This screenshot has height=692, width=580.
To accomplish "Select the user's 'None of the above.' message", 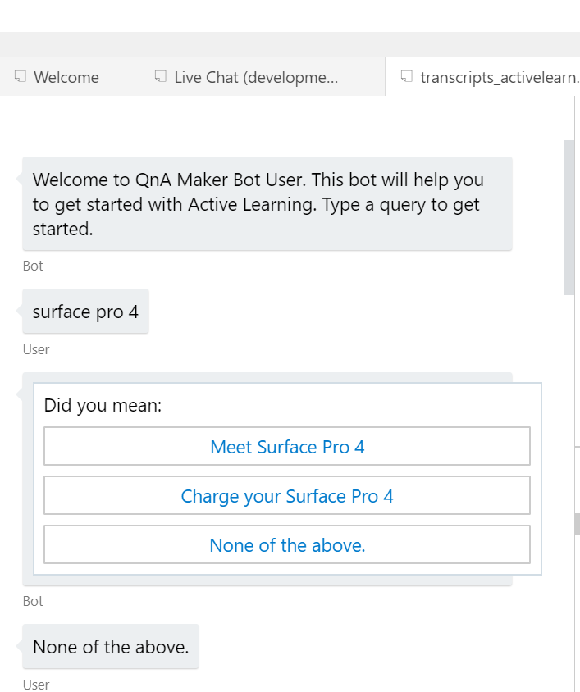I will [111, 647].
